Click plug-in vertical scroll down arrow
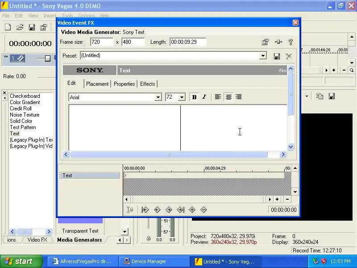Viewport: 357px width, 268px height. (291, 147)
